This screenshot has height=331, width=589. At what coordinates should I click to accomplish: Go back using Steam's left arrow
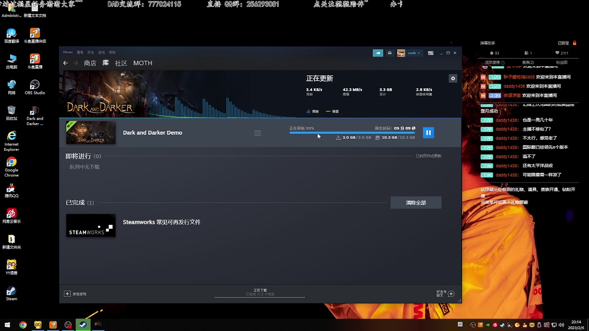65,63
